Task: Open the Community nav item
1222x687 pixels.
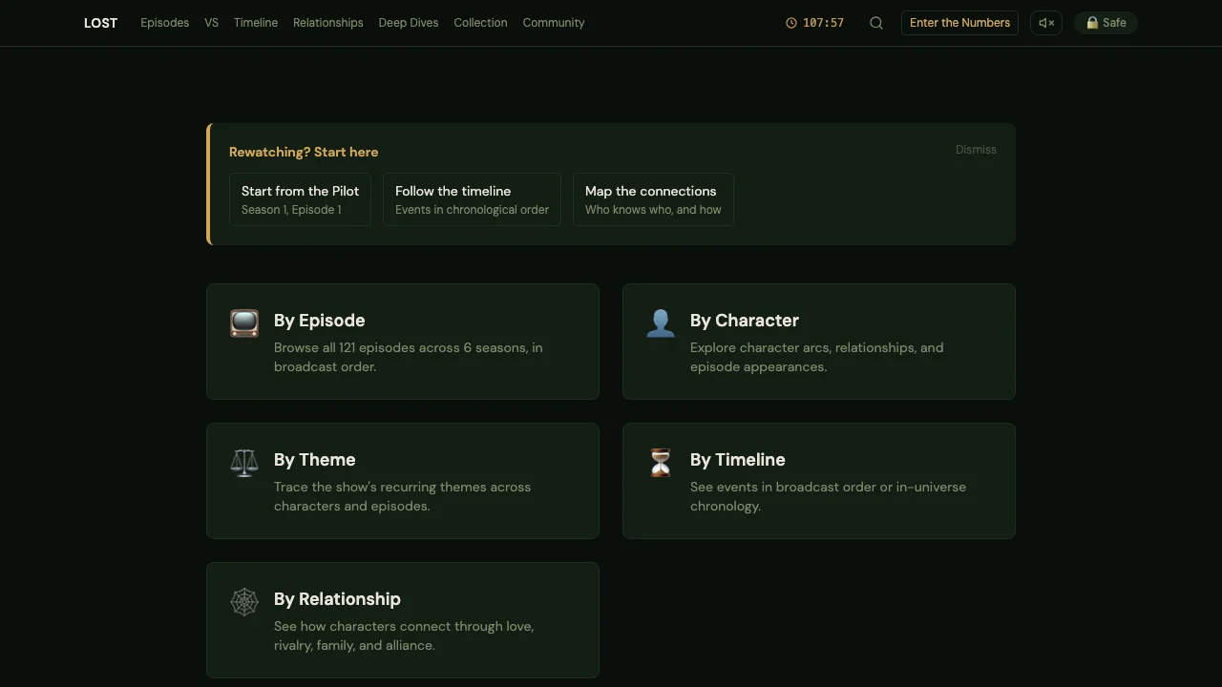Action: pos(554,23)
